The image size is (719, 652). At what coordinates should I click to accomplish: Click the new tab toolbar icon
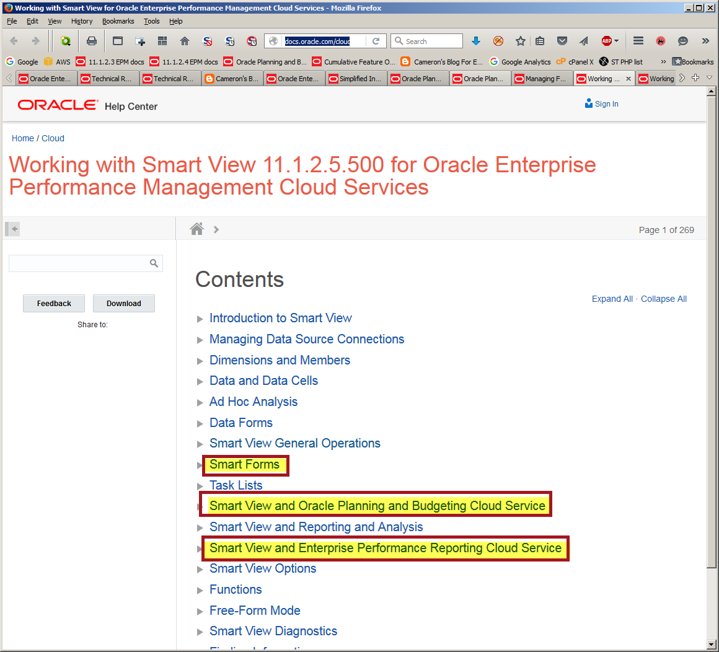tap(140, 42)
